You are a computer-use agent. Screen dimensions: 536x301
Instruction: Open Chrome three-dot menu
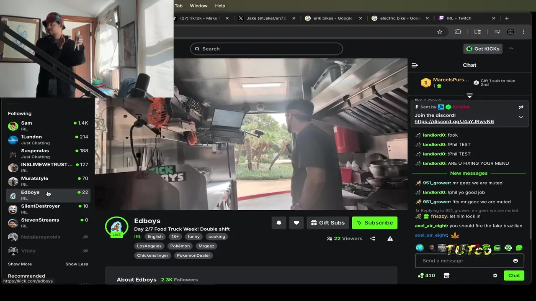point(523,32)
